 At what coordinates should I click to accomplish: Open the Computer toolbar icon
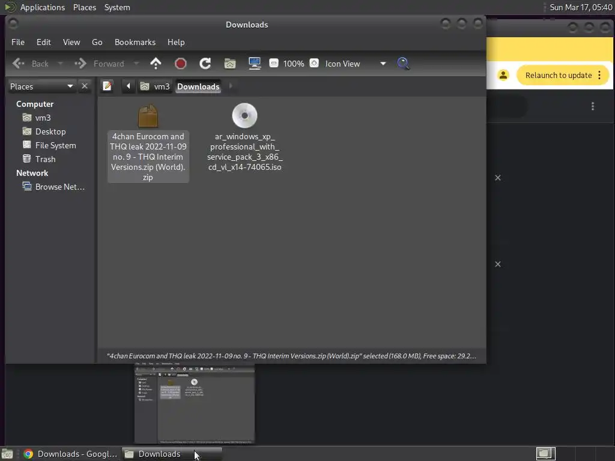point(255,64)
